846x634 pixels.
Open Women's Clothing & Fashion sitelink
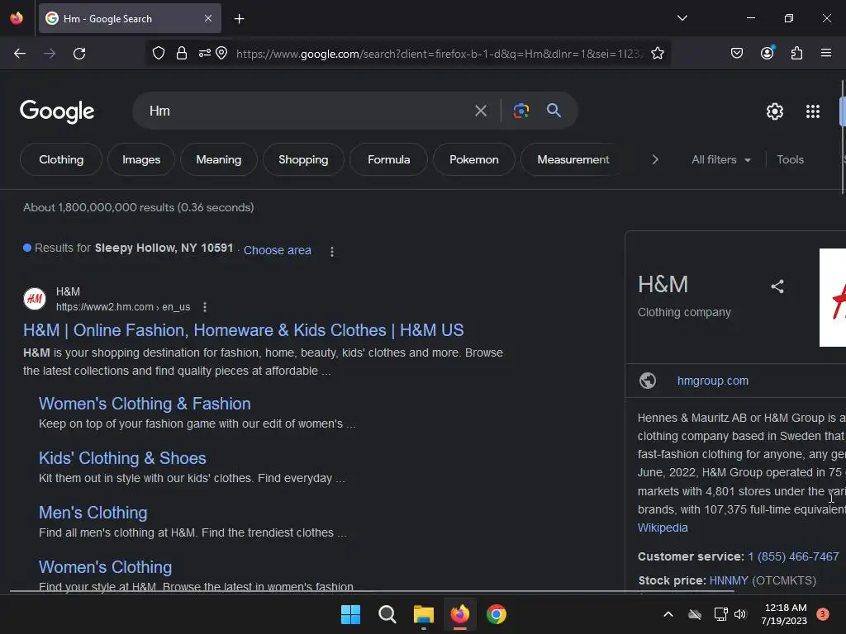click(x=145, y=403)
